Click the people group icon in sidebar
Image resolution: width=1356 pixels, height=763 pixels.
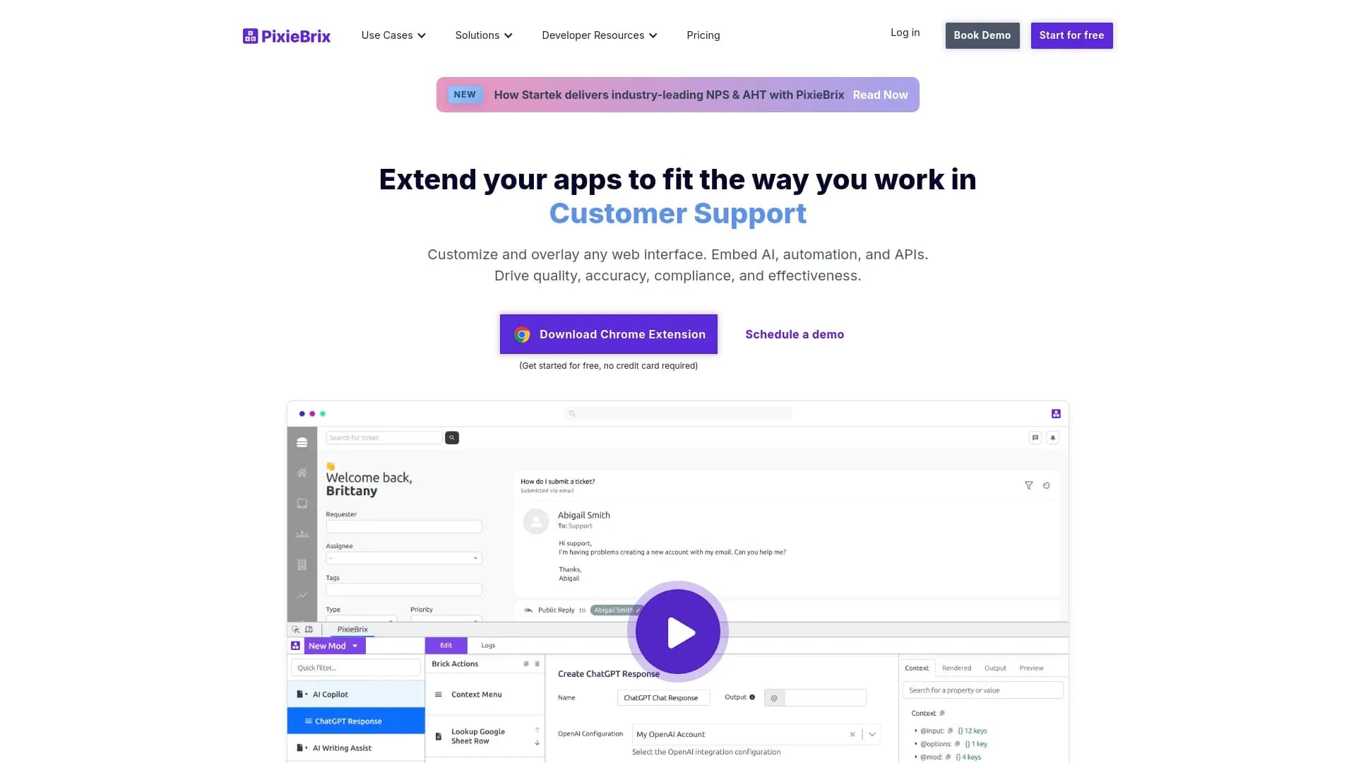302,534
